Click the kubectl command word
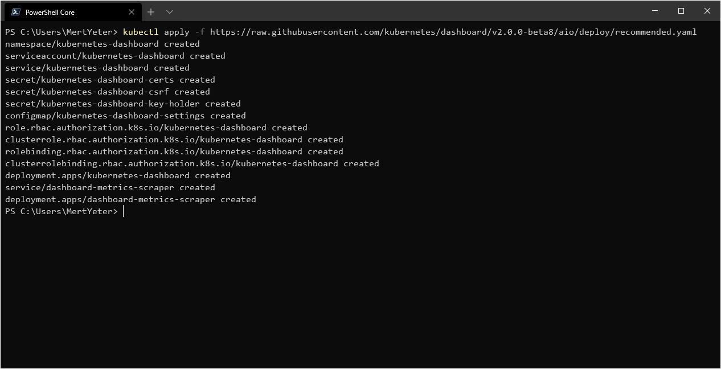The width and height of the screenshot is (721, 369). click(141, 32)
